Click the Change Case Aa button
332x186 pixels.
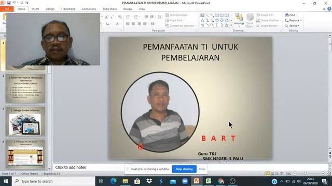coord(108,24)
